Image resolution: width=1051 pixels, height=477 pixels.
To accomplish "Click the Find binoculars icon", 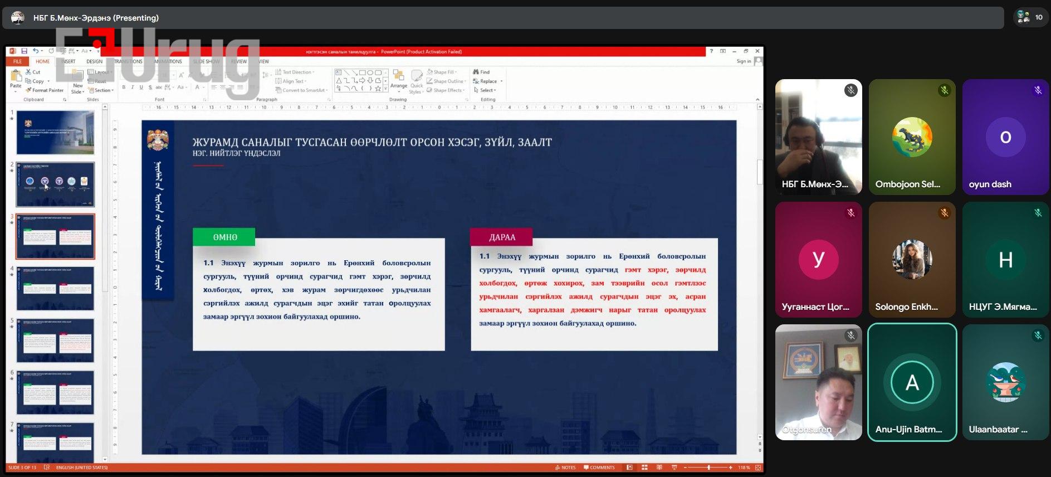I will point(476,72).
